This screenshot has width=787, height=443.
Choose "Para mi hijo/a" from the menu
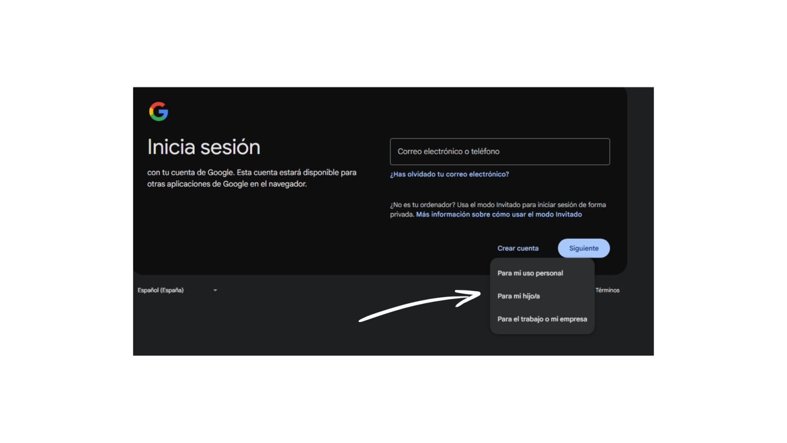[x=519, y=296]
